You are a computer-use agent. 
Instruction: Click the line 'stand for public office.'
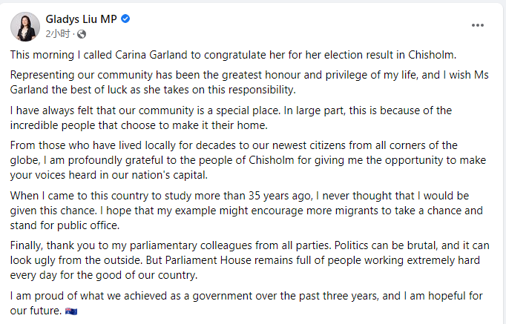coord(65,225)
